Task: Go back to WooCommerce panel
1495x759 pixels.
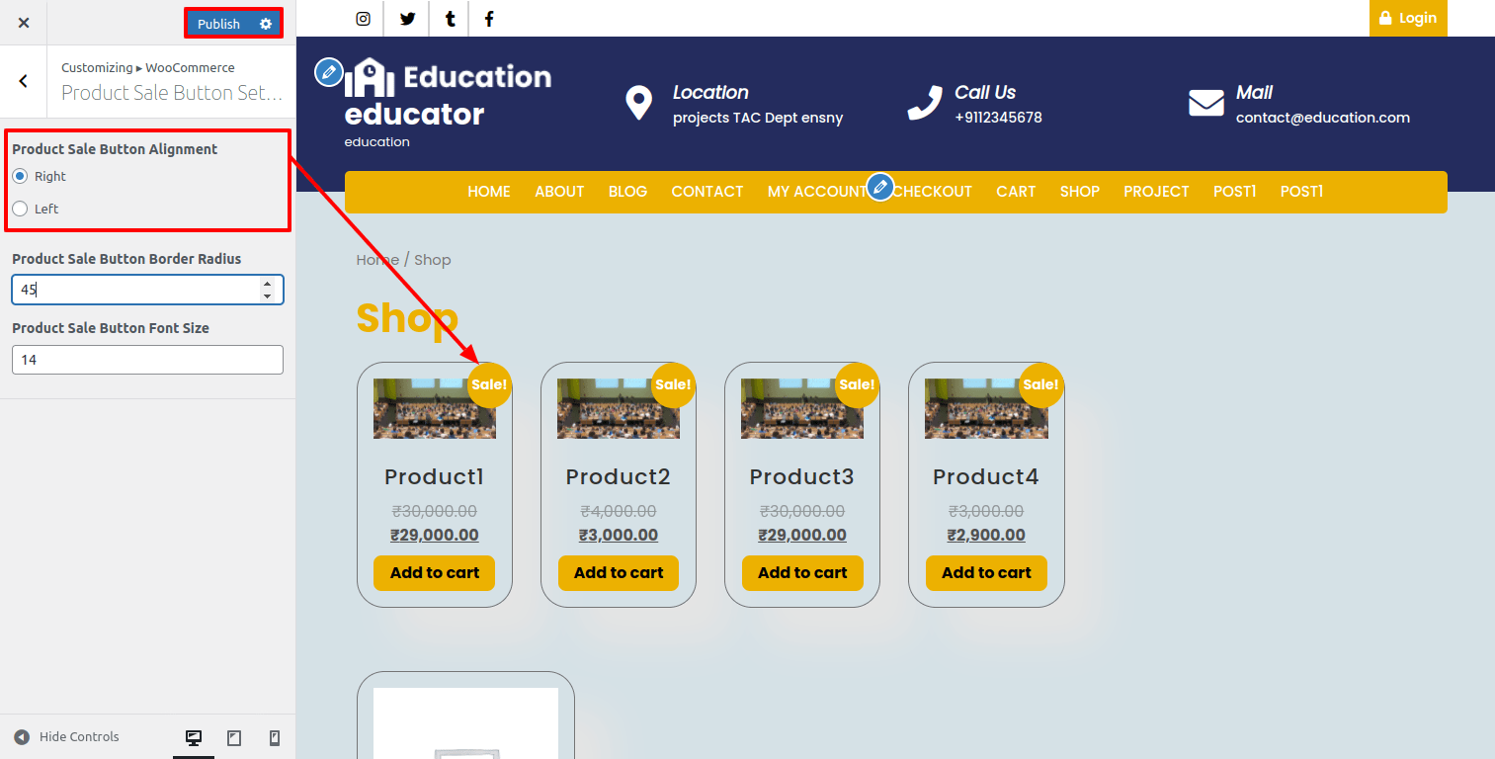Action: [x=24, y=81]
